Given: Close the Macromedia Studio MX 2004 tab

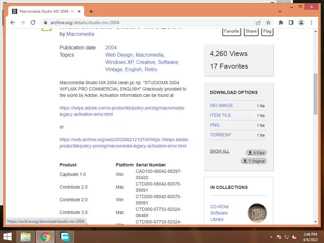Looking at the screenshot, I should tap(79, 11).
